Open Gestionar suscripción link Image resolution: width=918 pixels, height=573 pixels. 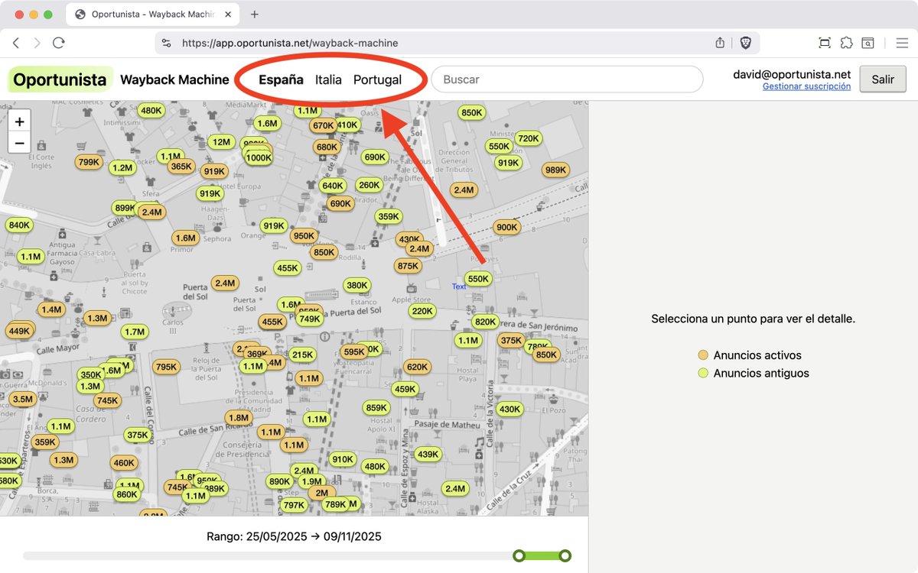click(x=806, y=87)
